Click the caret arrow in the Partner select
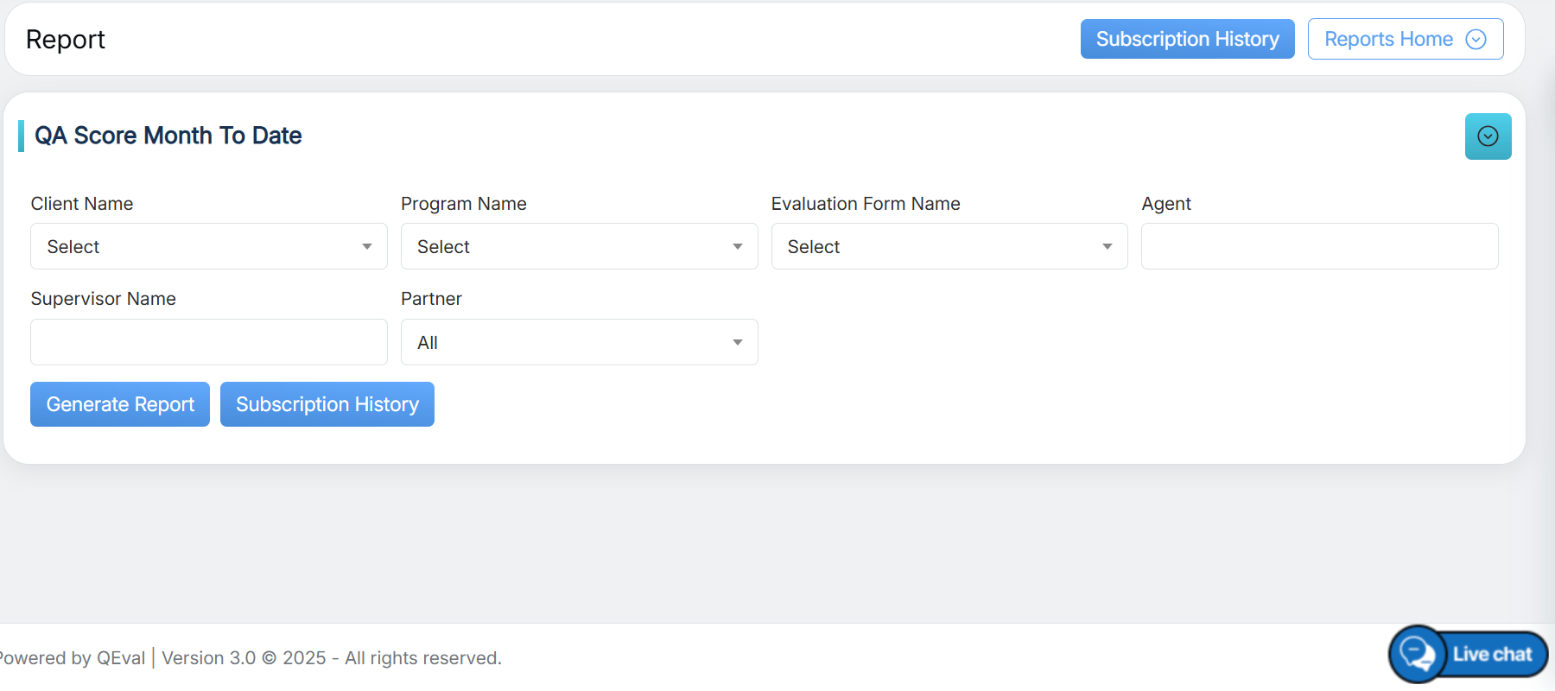The height and width of the screenshot is (691, 1555). point(737,343)
